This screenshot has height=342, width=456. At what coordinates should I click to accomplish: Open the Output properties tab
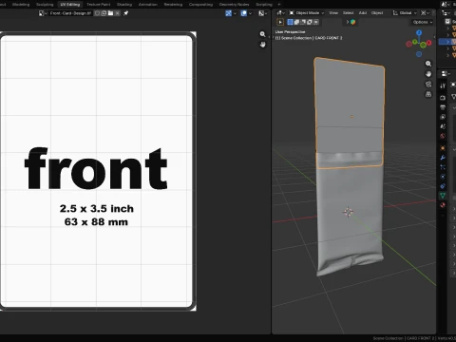click(x=443, y=107)
